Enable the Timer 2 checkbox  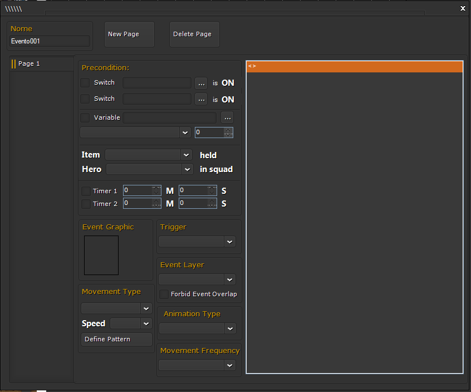[x=86, y=204]
